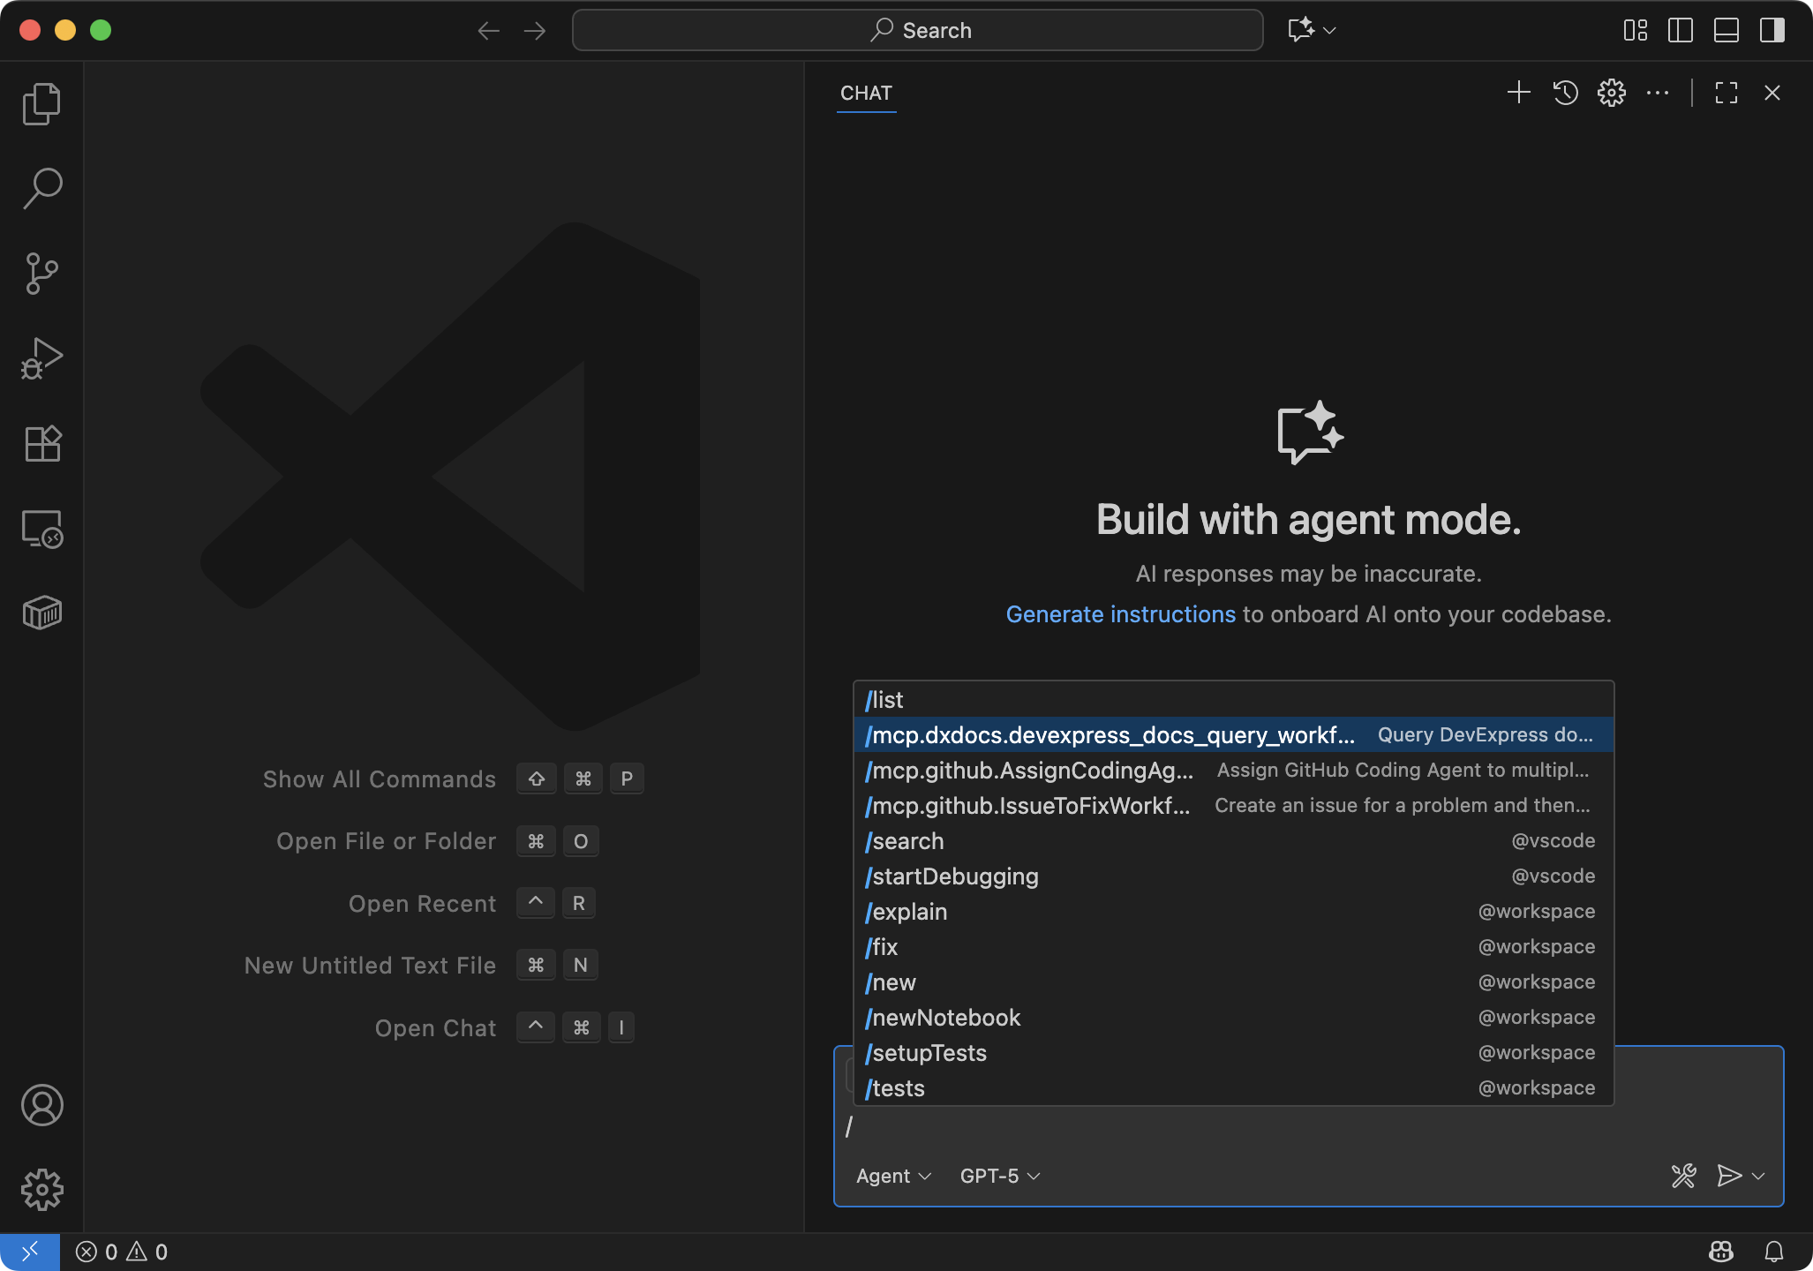The width and height of the screenshot is (1813, 1271).
Task: Click the Configure Tools icon in chat input
Action: (x=1683, y=1176)
